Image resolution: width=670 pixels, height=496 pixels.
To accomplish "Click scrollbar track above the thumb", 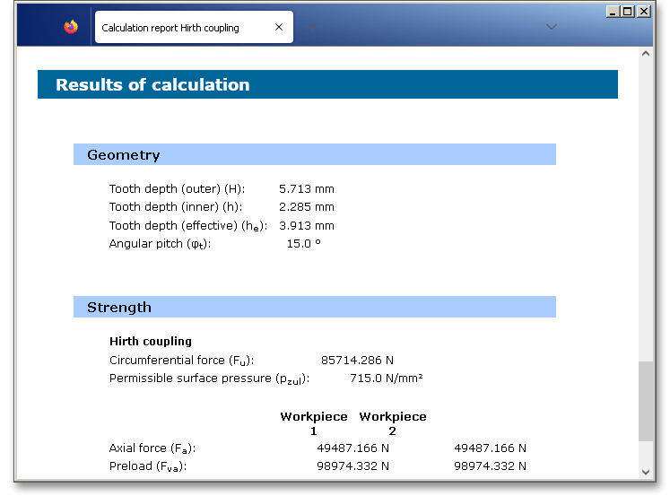I will [646, 206].
